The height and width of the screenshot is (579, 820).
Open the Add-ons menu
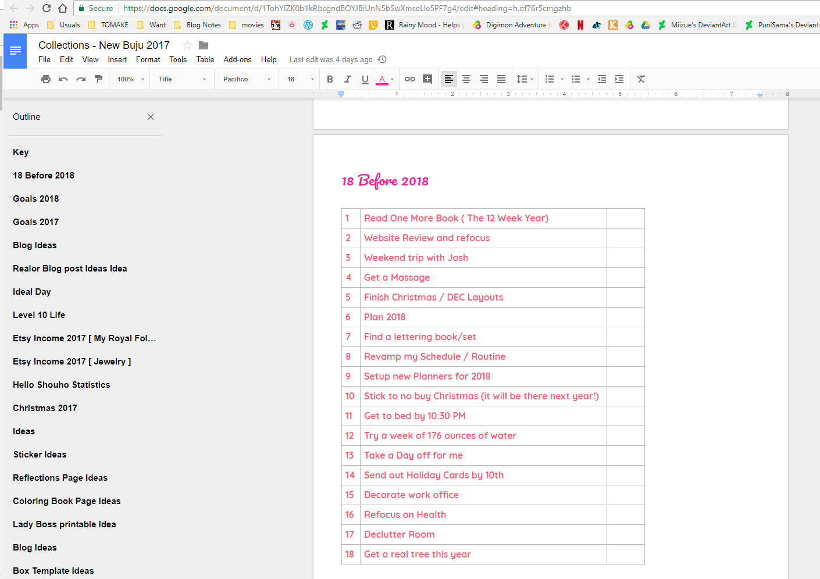tap(237, 59)
